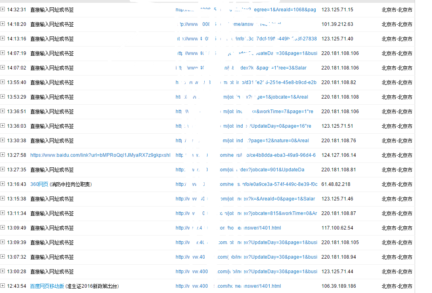Expand the 13:09:49 visit row
The width and height of the screenshot is (432, 293).
[x=2, y=228]
